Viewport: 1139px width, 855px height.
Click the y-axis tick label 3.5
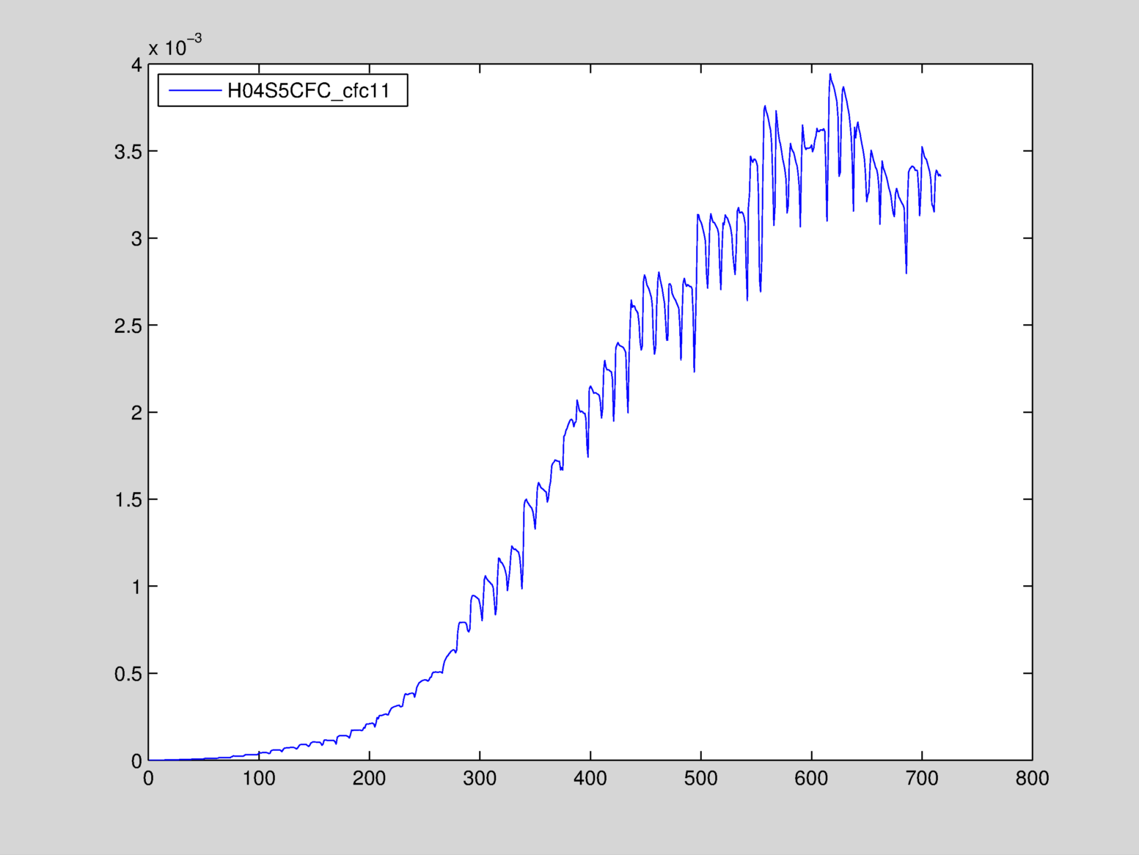coord(128,153)
